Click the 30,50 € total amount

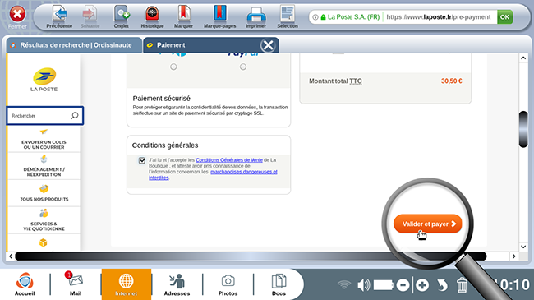pos(452,81)
